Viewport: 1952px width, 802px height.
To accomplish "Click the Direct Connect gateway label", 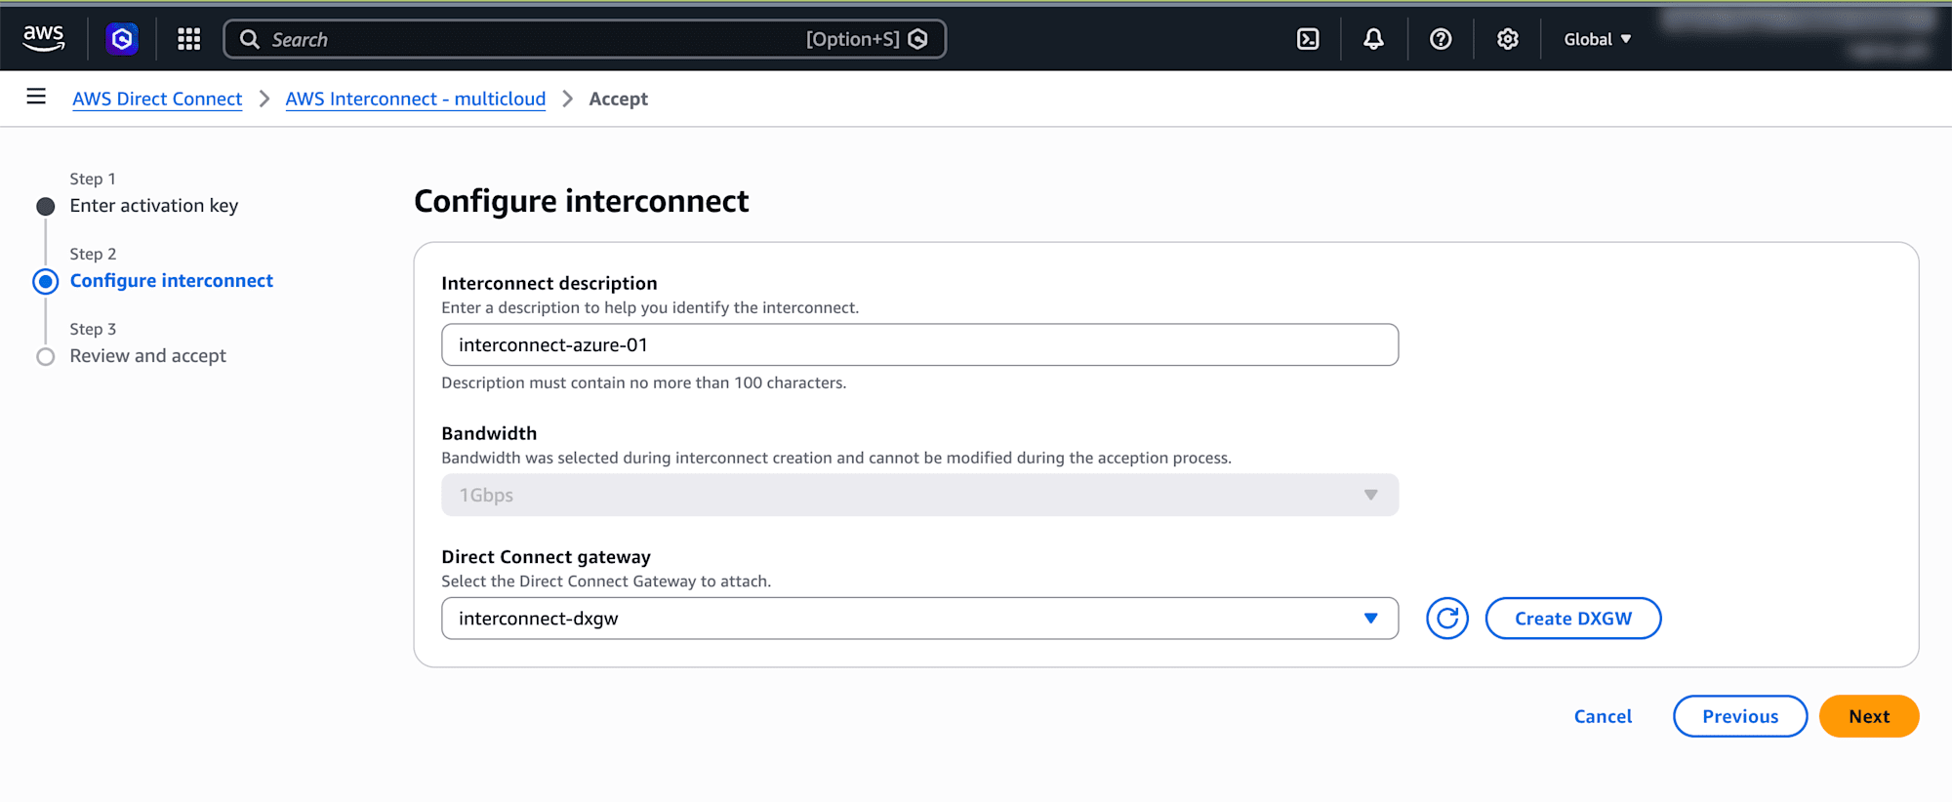I will click(x=546, y=557).
